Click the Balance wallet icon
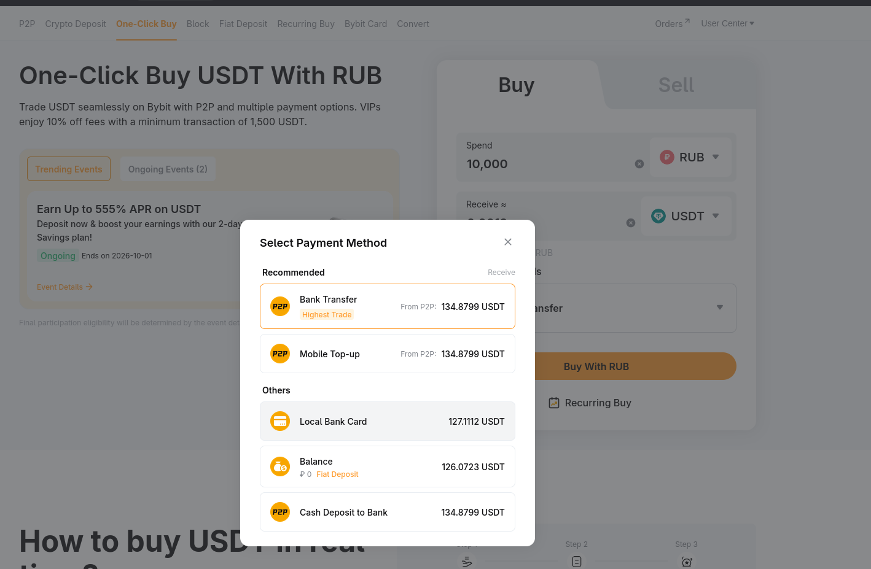 (280, 466)
